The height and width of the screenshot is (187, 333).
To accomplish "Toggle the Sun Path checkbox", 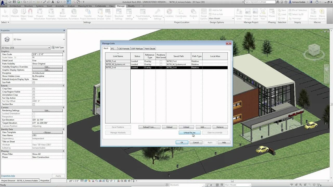I will 34,83.
